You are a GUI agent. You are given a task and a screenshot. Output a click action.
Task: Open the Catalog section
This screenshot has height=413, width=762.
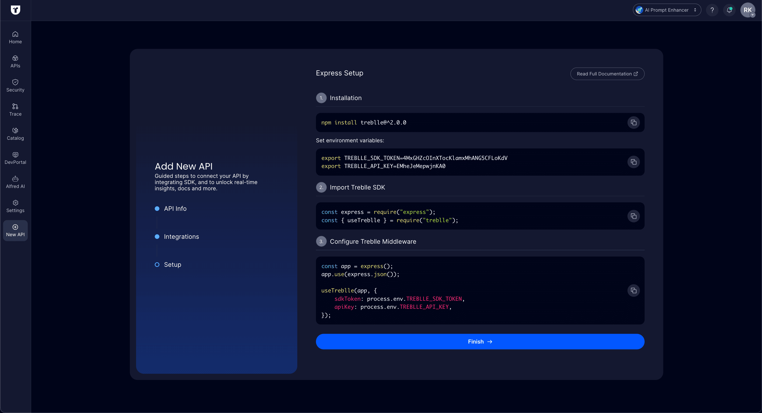15,134
